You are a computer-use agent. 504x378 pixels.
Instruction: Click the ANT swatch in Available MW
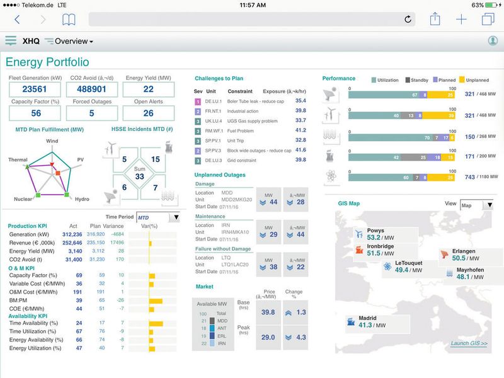click(x=212, y=328)
